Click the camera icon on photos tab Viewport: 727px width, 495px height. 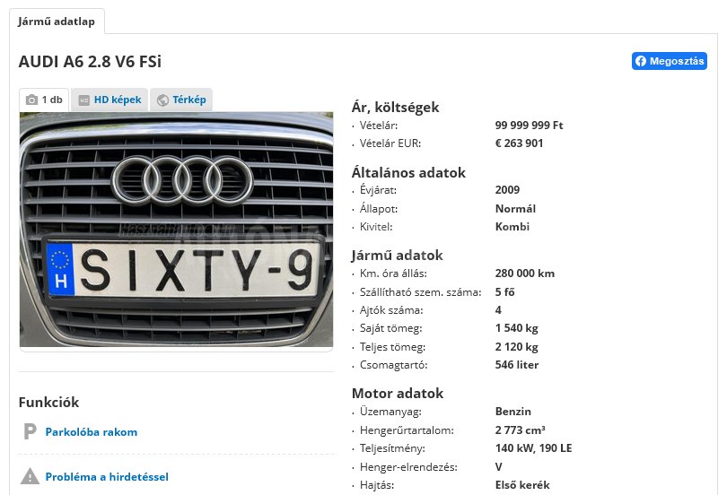click(x=31, y=100)
